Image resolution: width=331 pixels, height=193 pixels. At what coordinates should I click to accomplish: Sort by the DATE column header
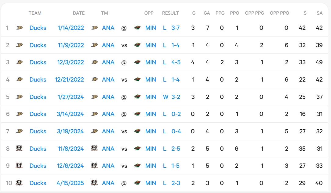coord(79,13)
